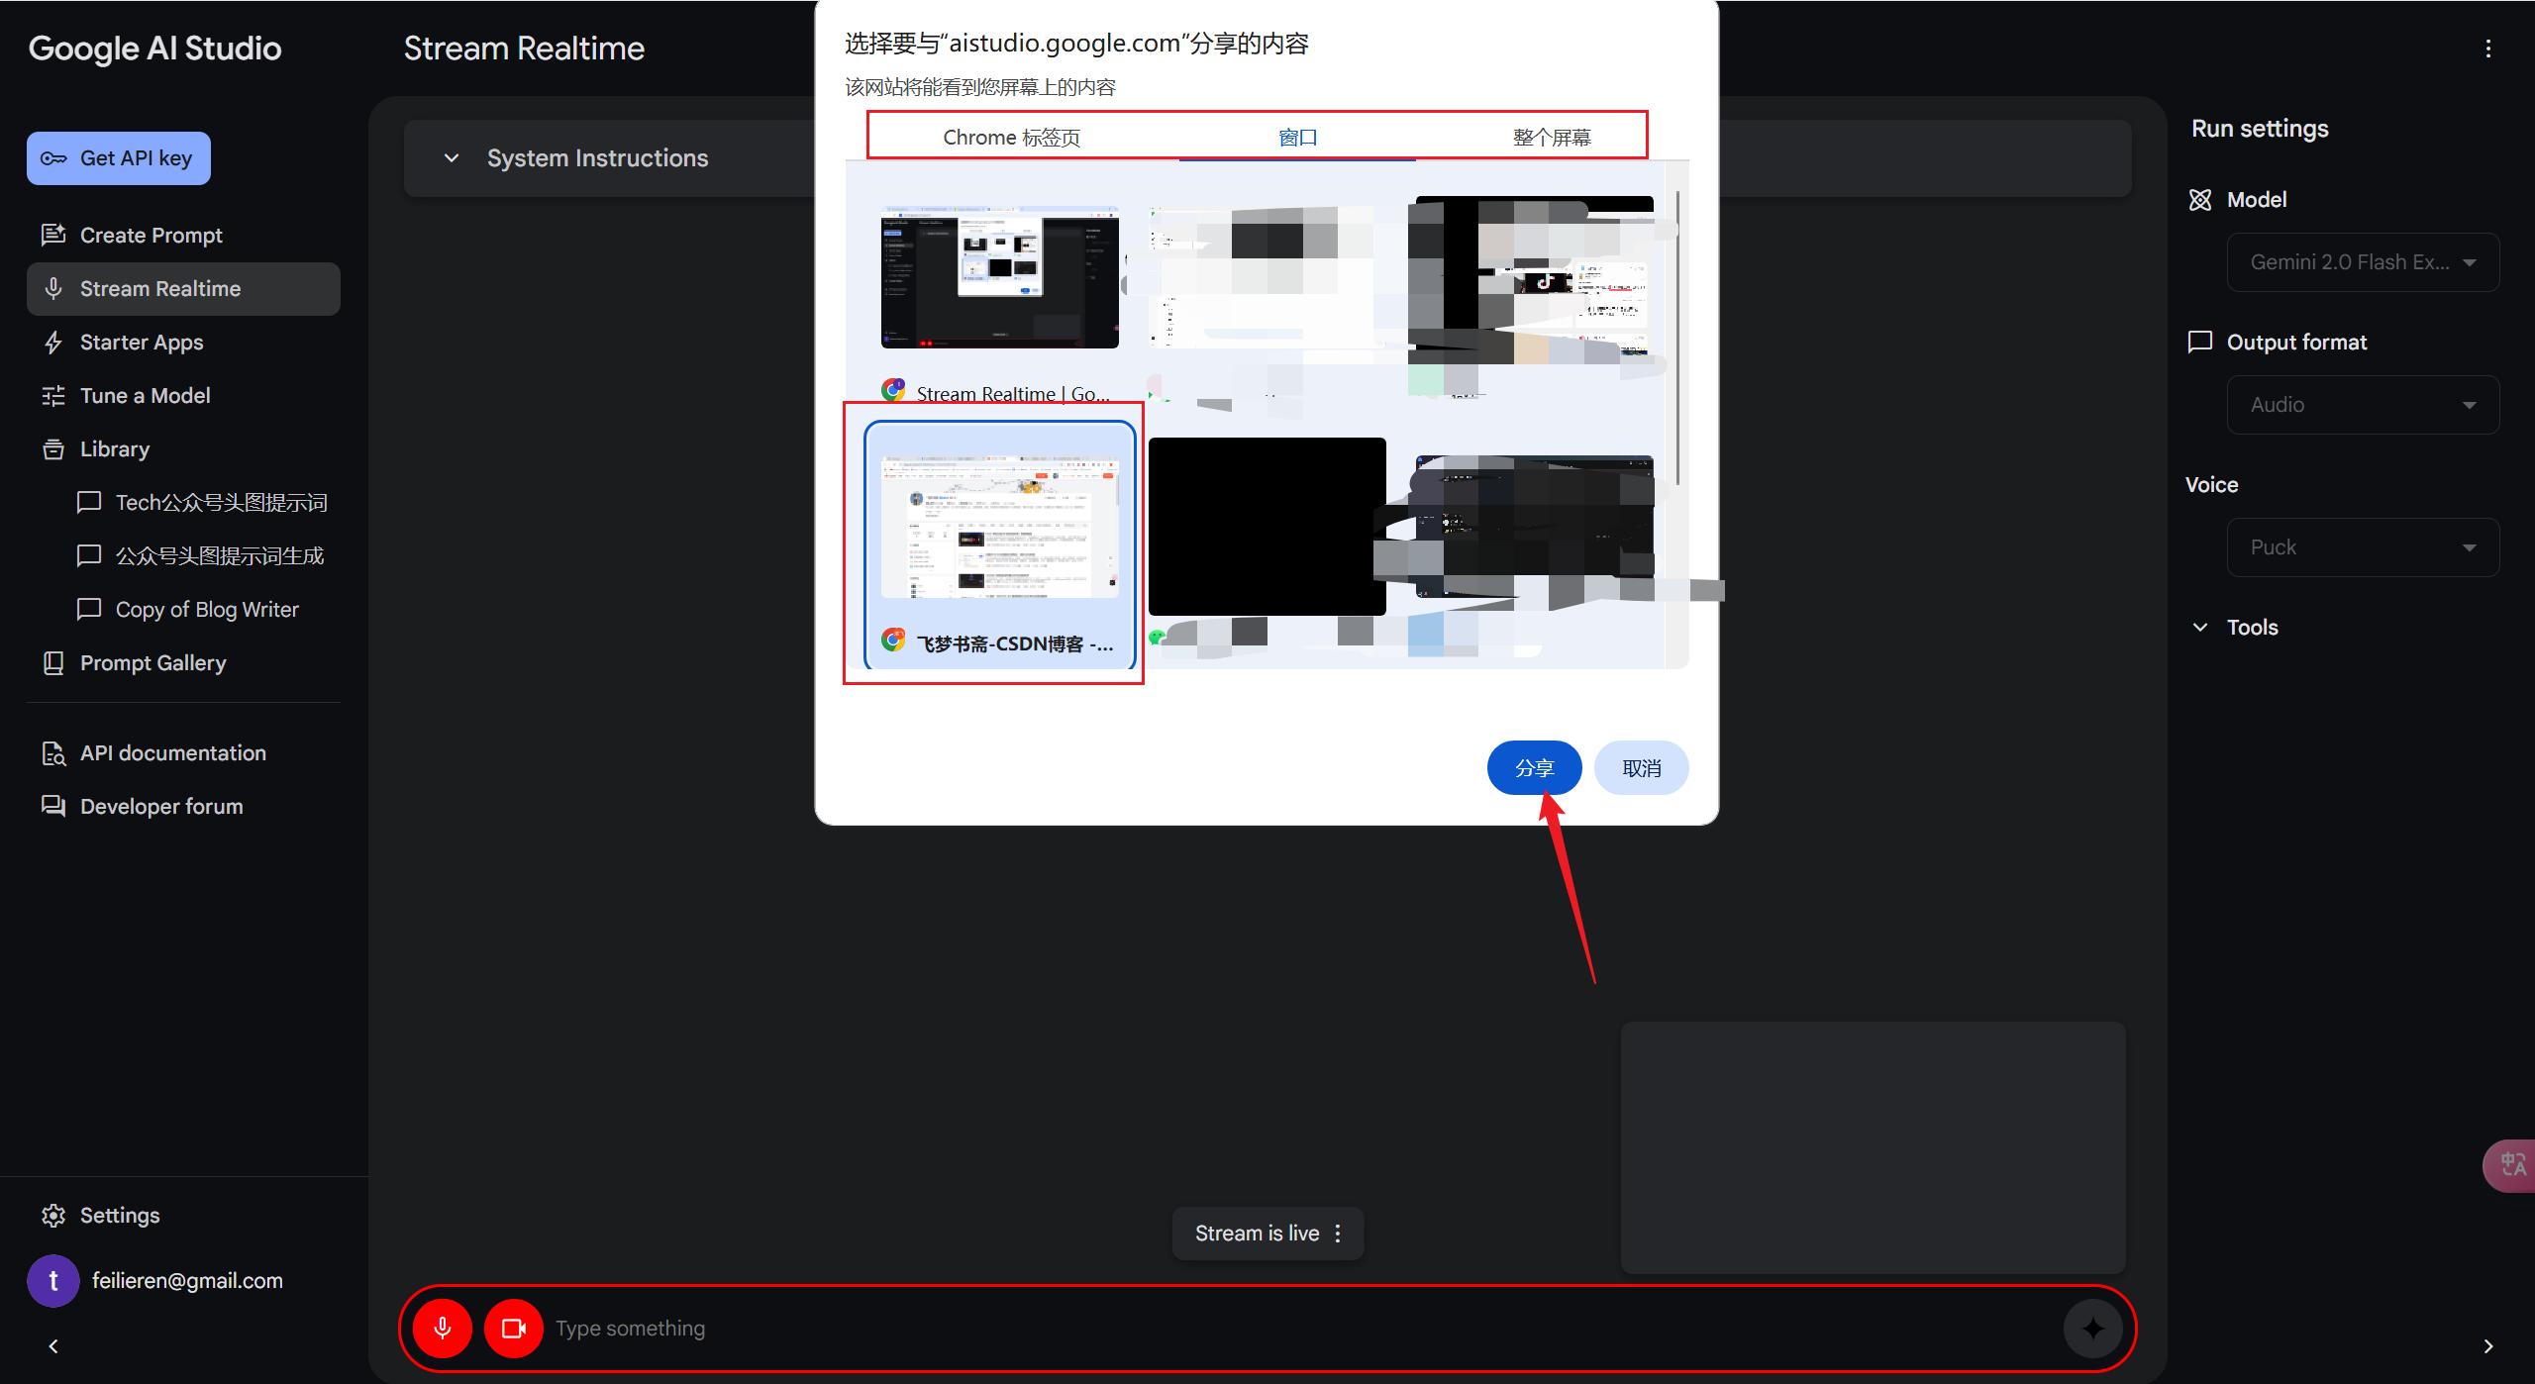The image size is (2535, 1384).
Task: Open the Voice dropdown showing Puck
Action: click(x=2362, y=547)
